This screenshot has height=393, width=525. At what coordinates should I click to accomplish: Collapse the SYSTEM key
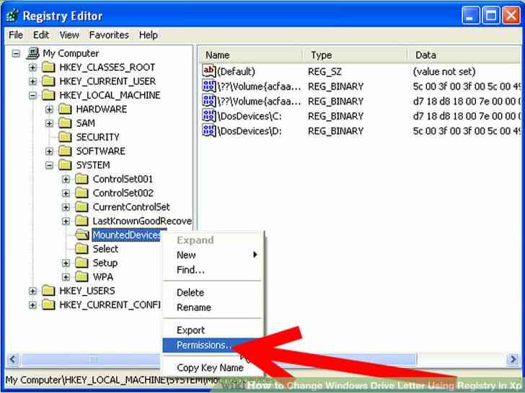(x=49, y=166)
